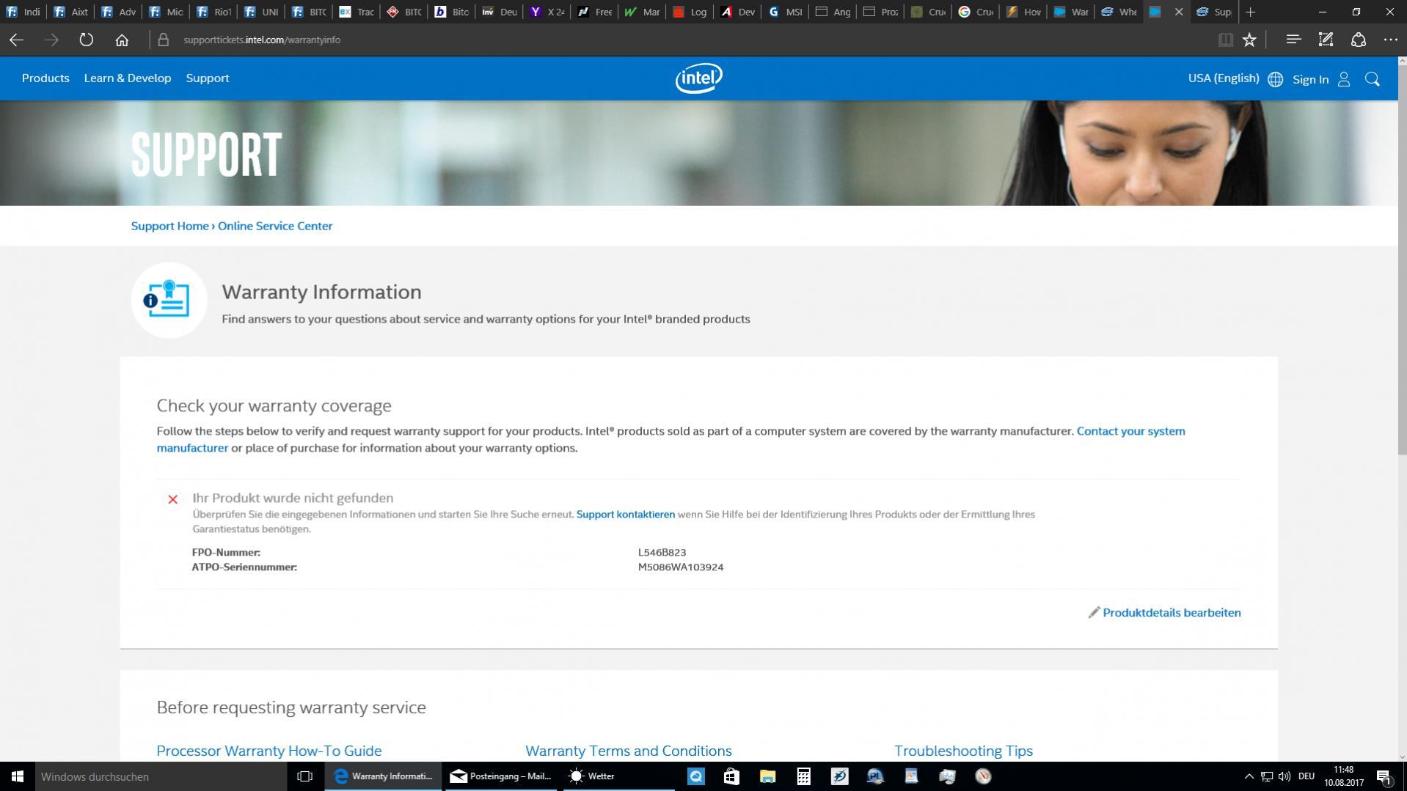Click the Windows durchsuchen search box
This screenshot has height=791, width=1407.
[161, 776]
